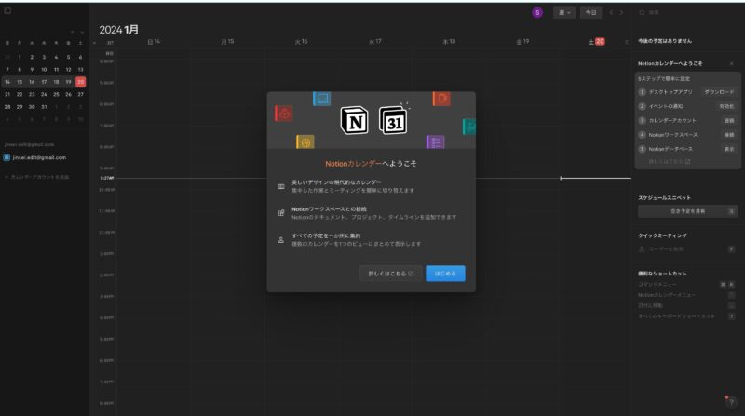Click the calendar 31 logo in dialog
Screen dimensions: 745x416
click(393, 121)
